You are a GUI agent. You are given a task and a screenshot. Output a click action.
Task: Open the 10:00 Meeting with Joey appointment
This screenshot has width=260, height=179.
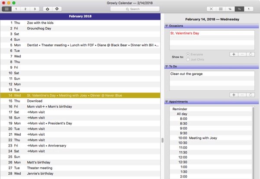(203, 138)
